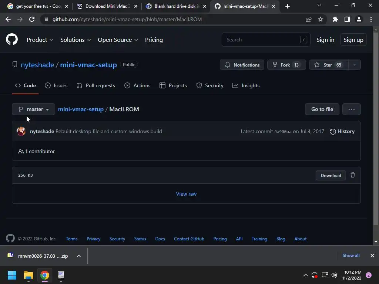This screenshot has height=284, width=379.
Task: Click mini-vmac-setup breadcrumb link
Action: point(81,109)
